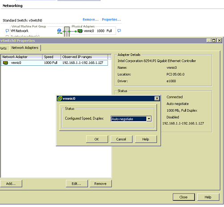This screenshot has height=207, width=224.
Task: Close the vmnic0 dialog with X
Action: (157, 98)
